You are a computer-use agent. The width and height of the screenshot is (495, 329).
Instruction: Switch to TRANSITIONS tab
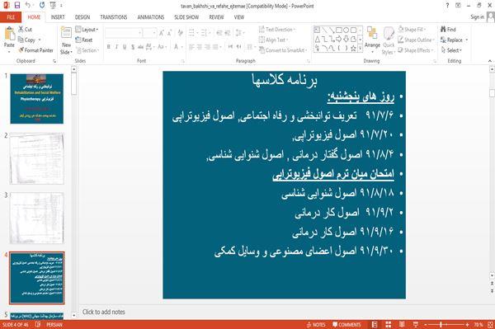pos(114,17)
